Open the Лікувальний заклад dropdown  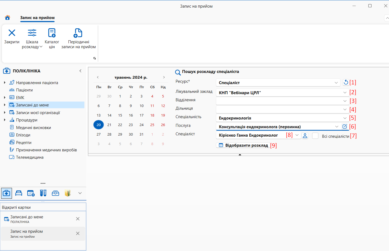pyautogui.click(x=282, y=93)
